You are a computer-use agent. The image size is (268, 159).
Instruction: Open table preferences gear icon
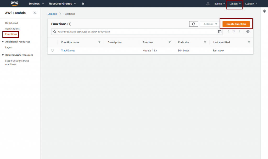(x=248, y=31)
